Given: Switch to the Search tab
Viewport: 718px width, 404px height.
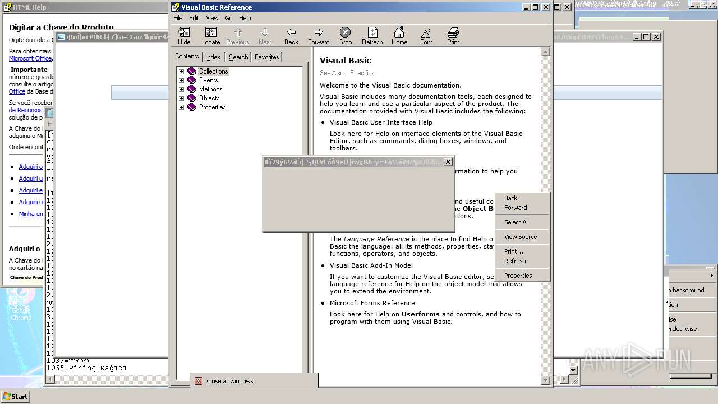Looking at the screenshot, I should 238,57.
